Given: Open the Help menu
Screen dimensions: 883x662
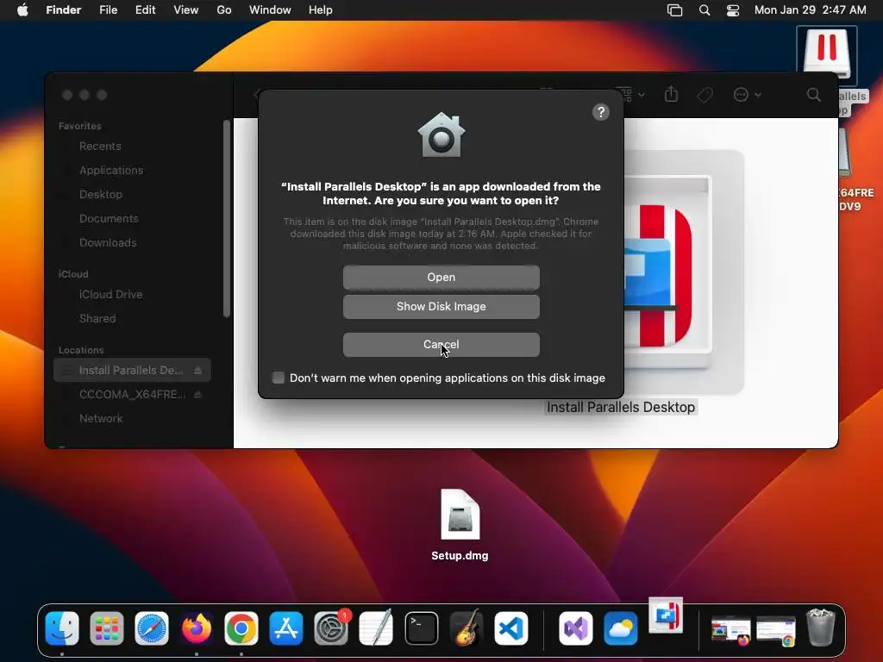Looking at the screenshot, I should coord(321,10).
